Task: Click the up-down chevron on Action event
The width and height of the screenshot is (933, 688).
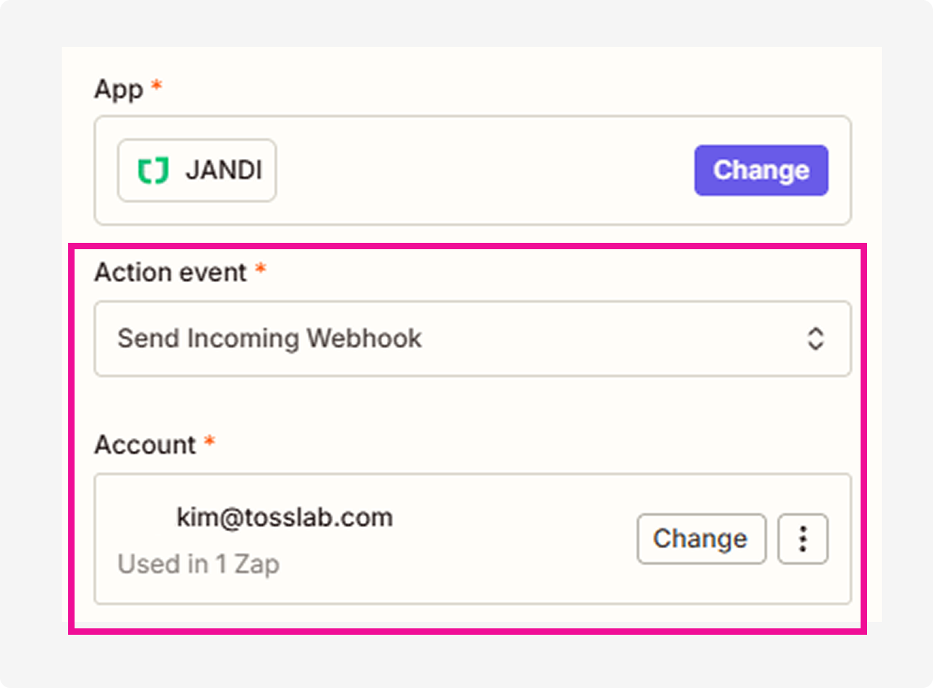Action: click(x=815, y=339)
